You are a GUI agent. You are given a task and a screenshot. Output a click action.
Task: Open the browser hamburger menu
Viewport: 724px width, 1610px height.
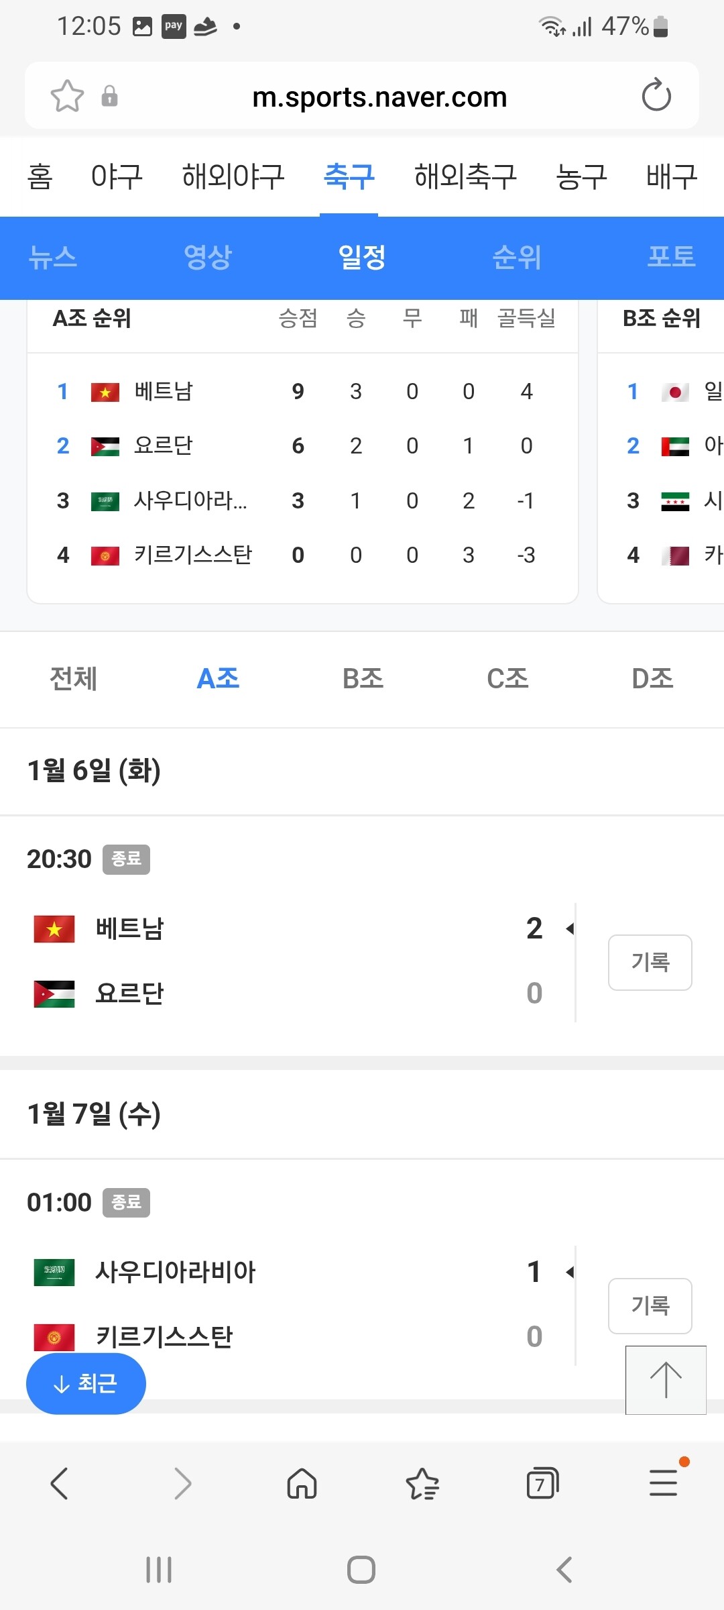664,1483
